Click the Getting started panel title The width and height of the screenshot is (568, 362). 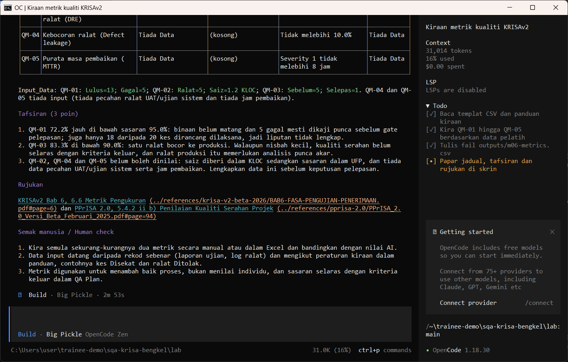click(x=466, y=232)
